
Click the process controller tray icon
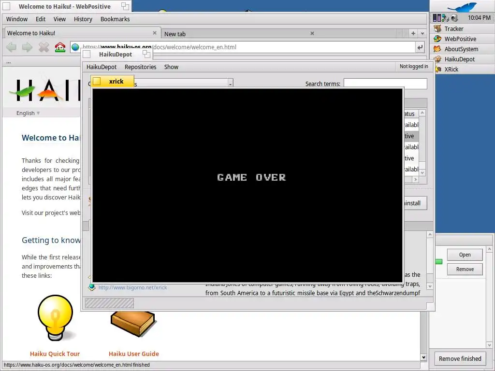point(437,18)
